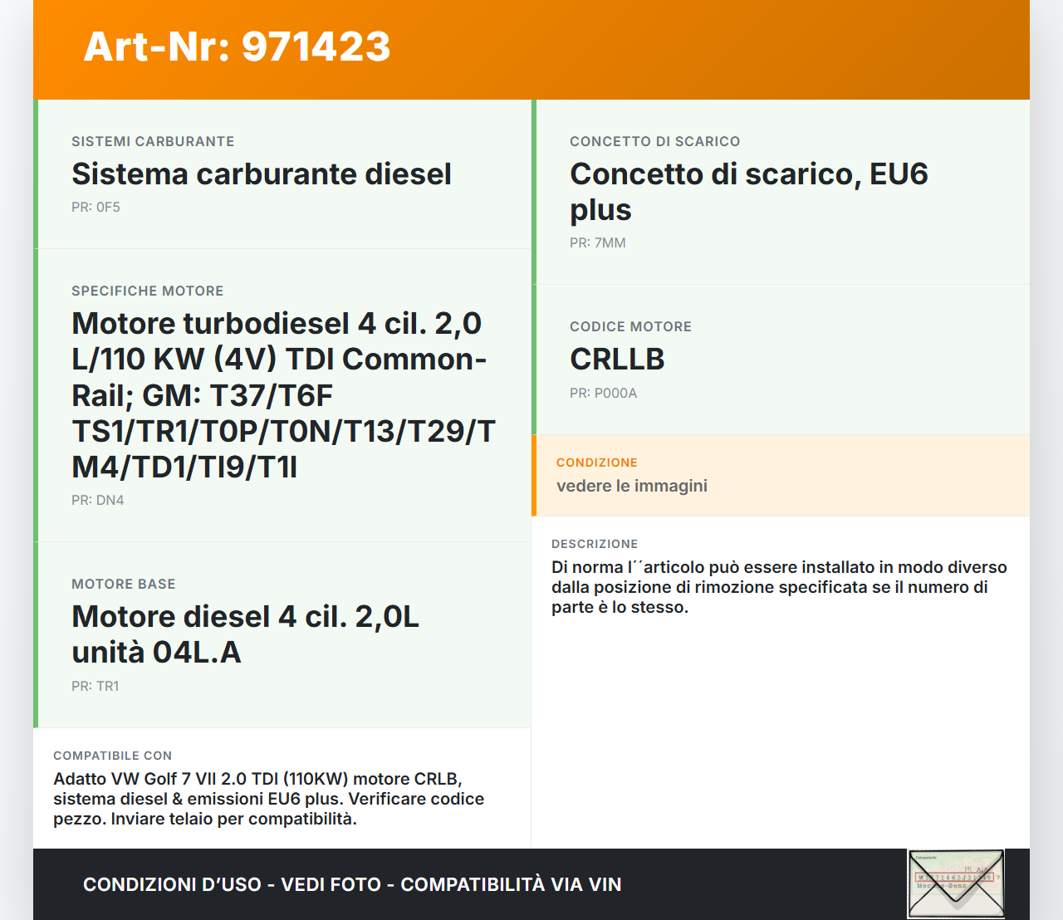This screenshot has width=1063, height=920.
Task: Click the 'Concetto di scarico, EU6 plus' heading
Action: (x=748, y=192)
